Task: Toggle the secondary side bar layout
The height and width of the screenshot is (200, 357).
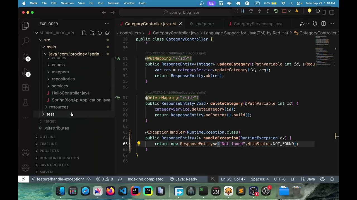Action: 332,12
